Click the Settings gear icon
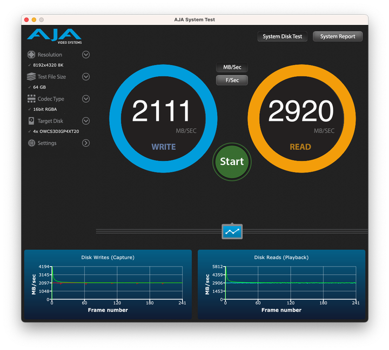 [31, 143]
